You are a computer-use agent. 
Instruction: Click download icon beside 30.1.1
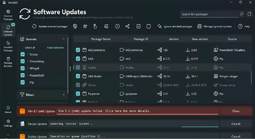click(188, 76)
